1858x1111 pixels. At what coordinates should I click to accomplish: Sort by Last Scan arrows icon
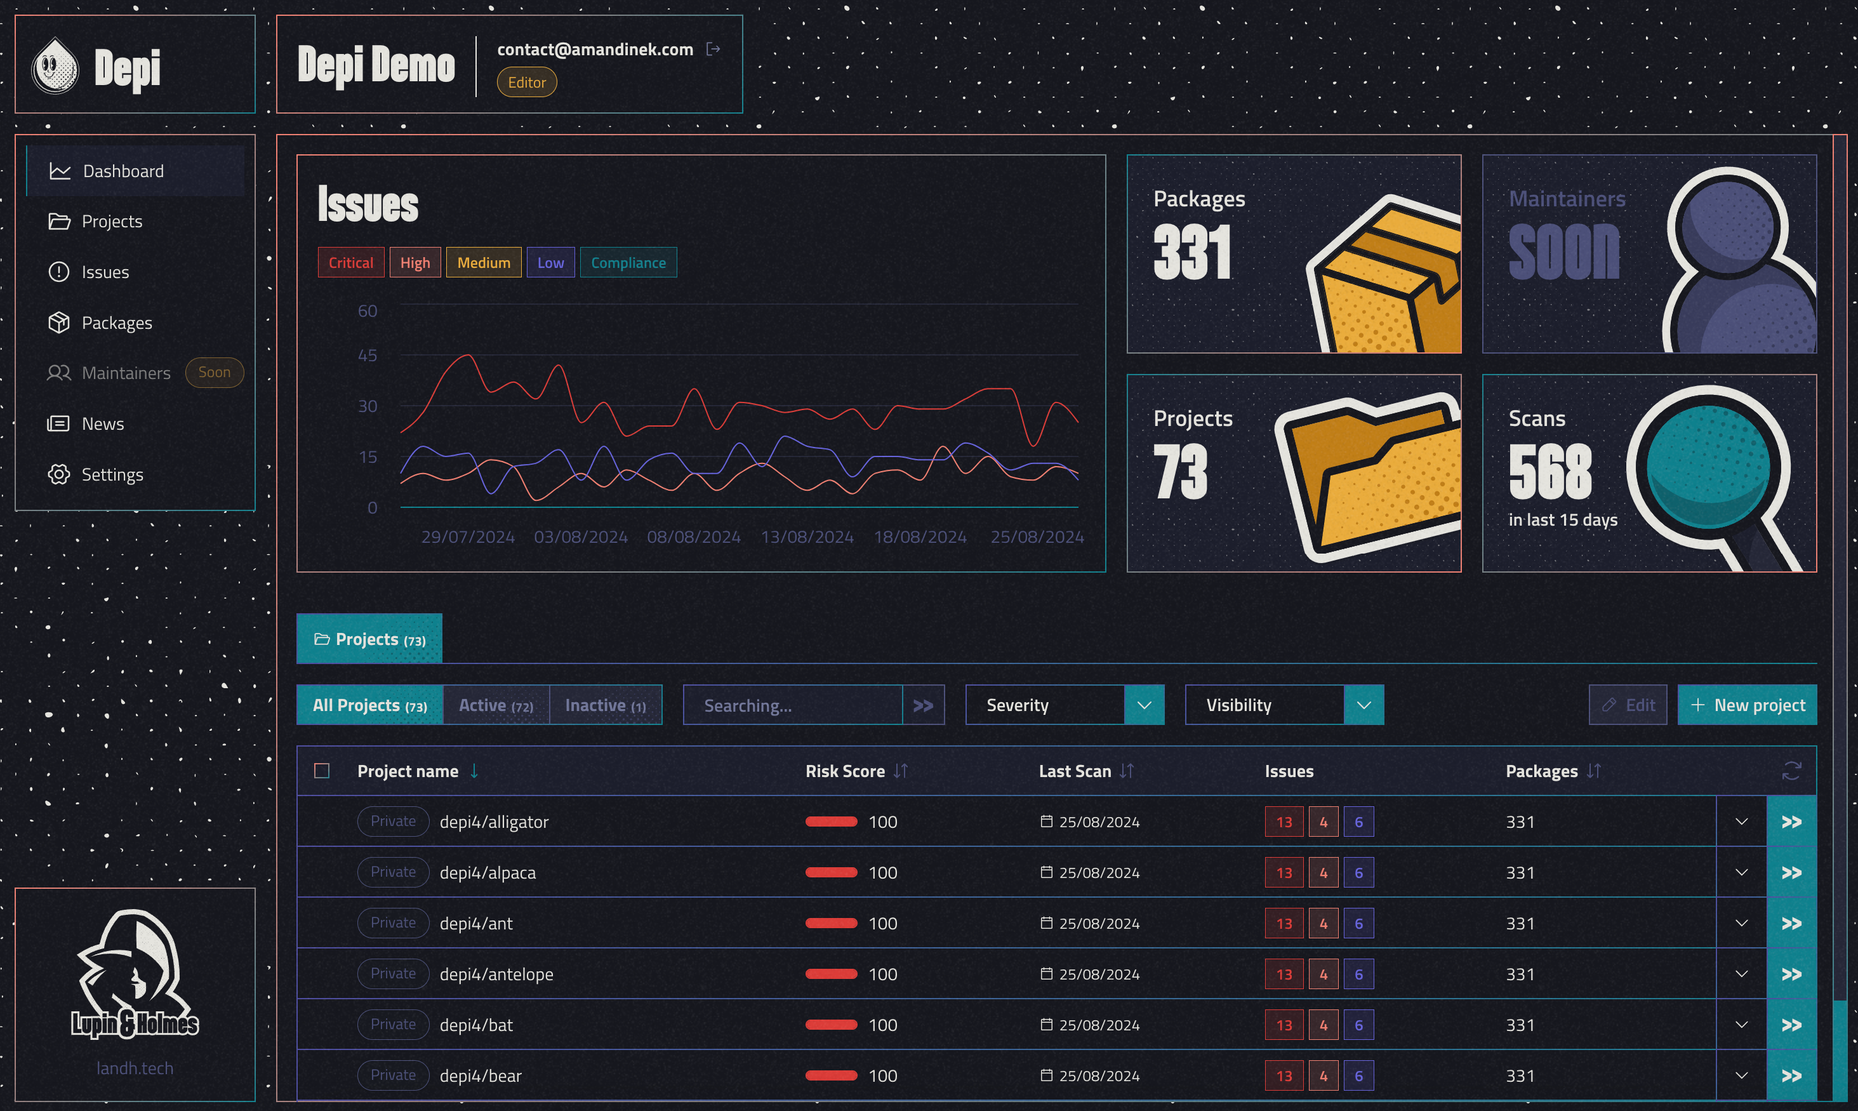[1127, 771]
